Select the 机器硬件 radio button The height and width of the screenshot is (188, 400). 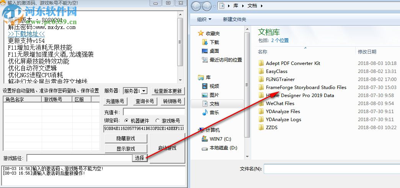[127, 121]
